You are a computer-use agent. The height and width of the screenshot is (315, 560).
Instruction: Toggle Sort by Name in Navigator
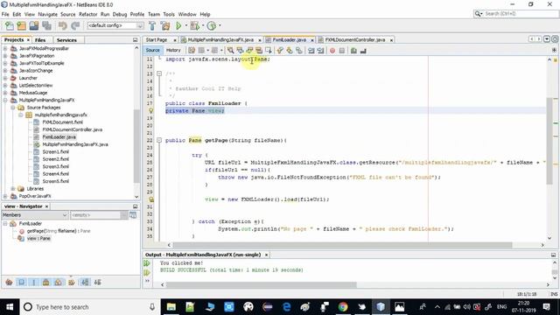[85, 282]
